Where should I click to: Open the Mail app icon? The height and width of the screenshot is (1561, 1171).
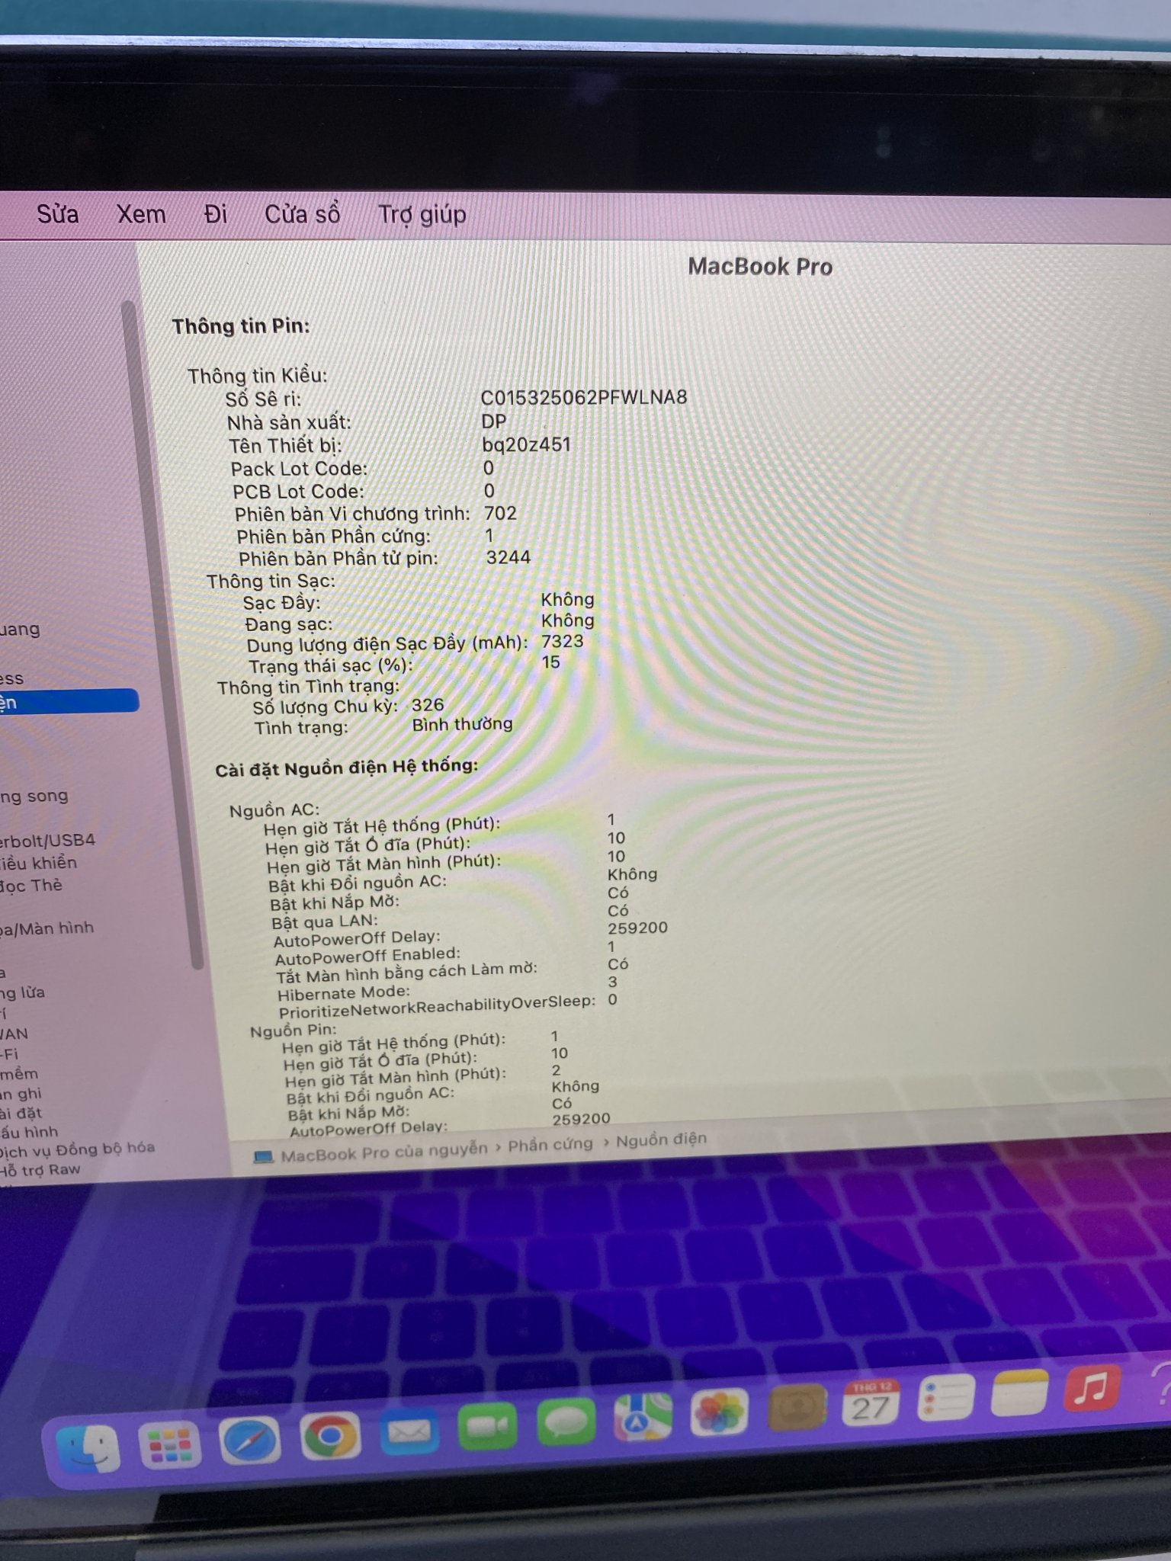click(409, 1432)
